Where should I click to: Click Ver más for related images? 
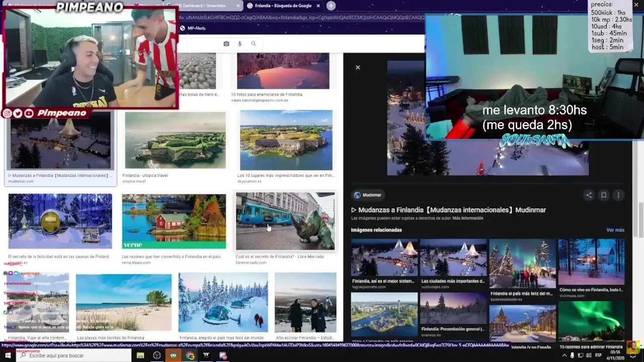point(615,230)
